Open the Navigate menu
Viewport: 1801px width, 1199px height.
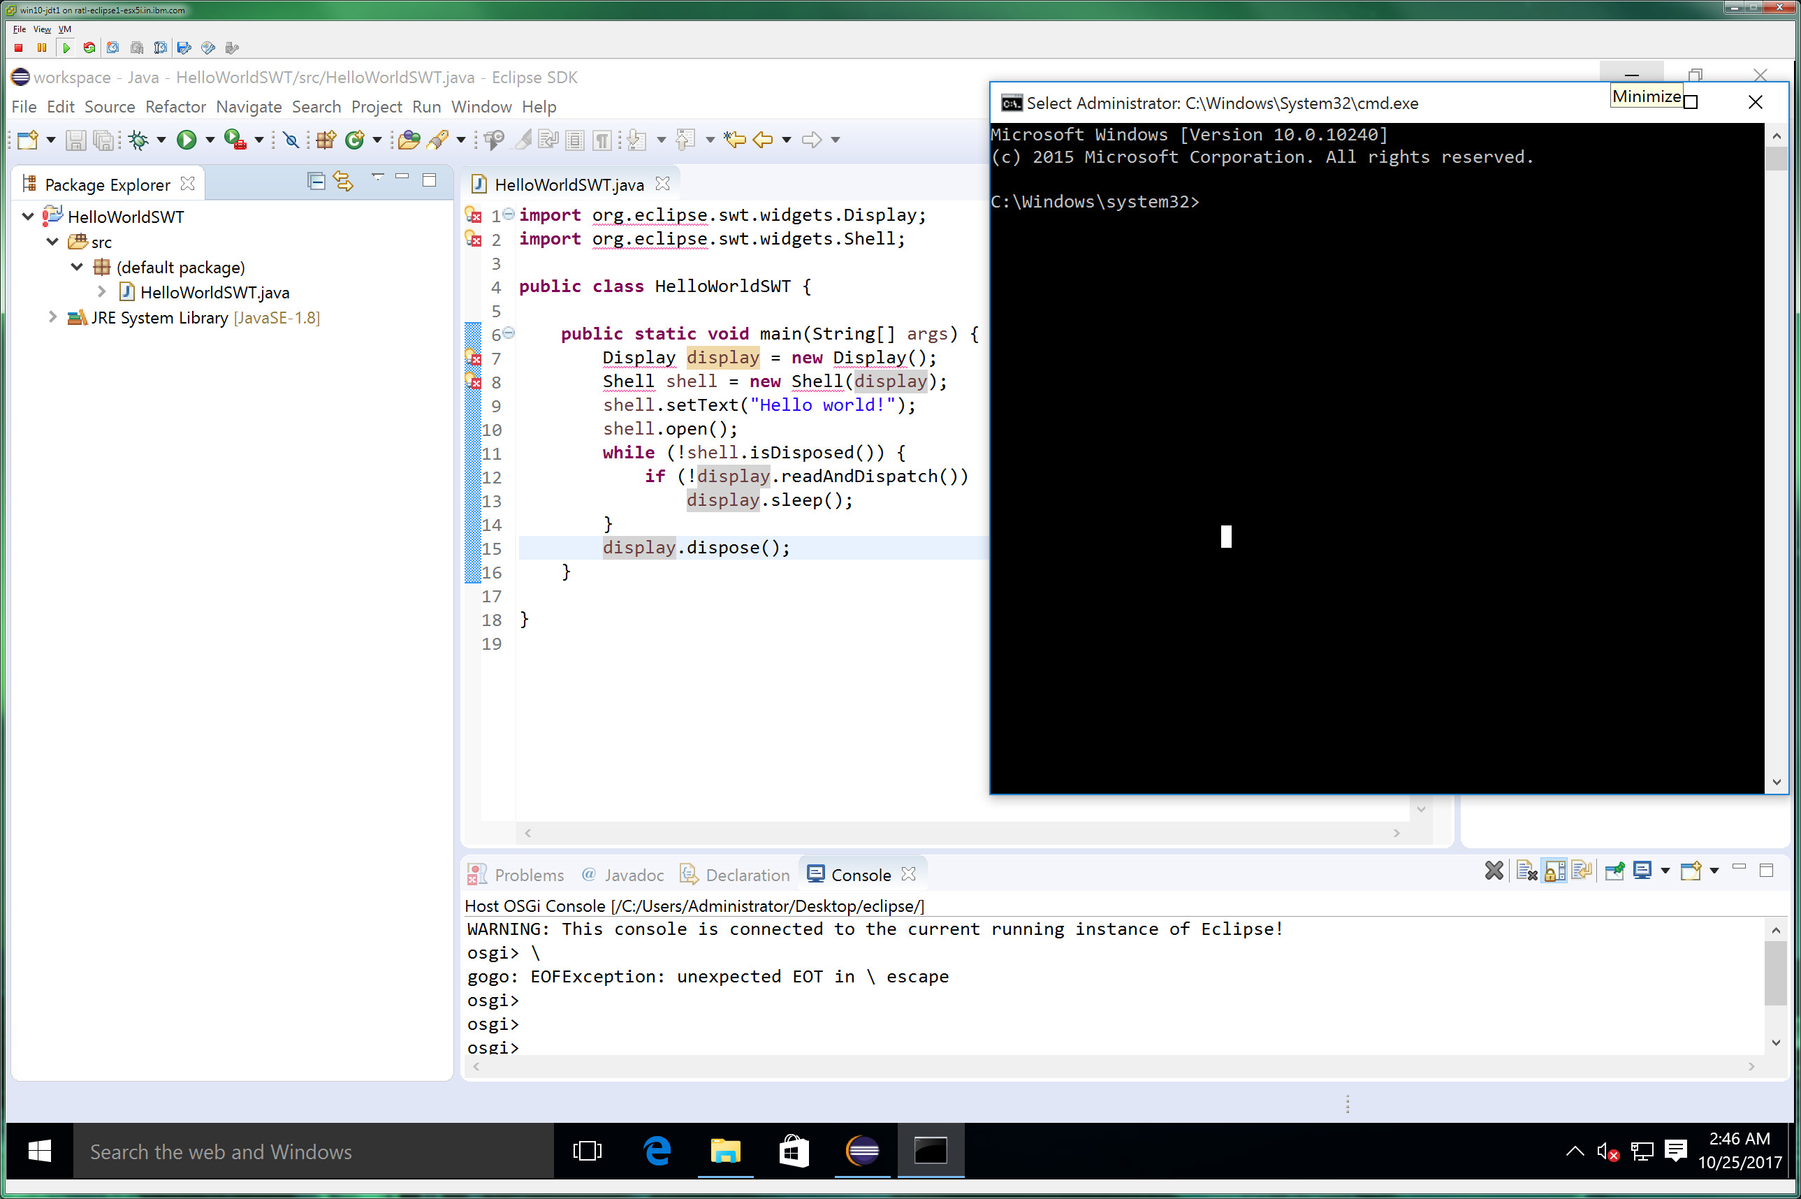249,107
